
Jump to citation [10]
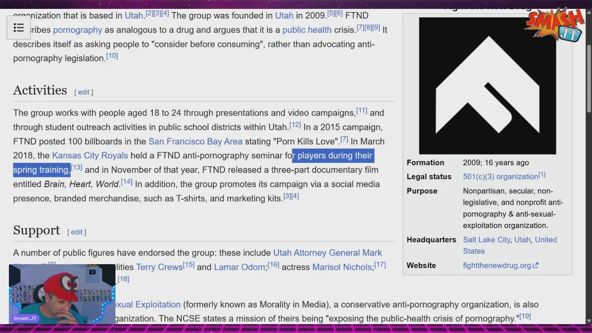[112, 56]
